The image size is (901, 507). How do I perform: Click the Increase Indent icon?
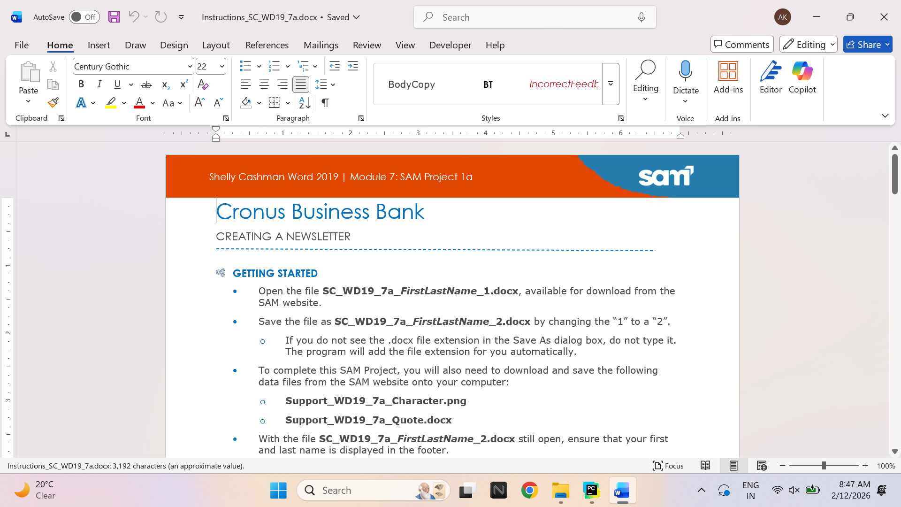pos(353,66)
